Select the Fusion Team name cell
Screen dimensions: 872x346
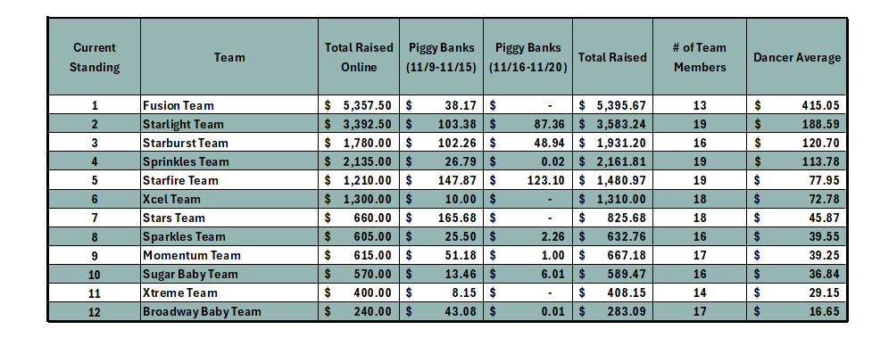click(x=229, y=105)
